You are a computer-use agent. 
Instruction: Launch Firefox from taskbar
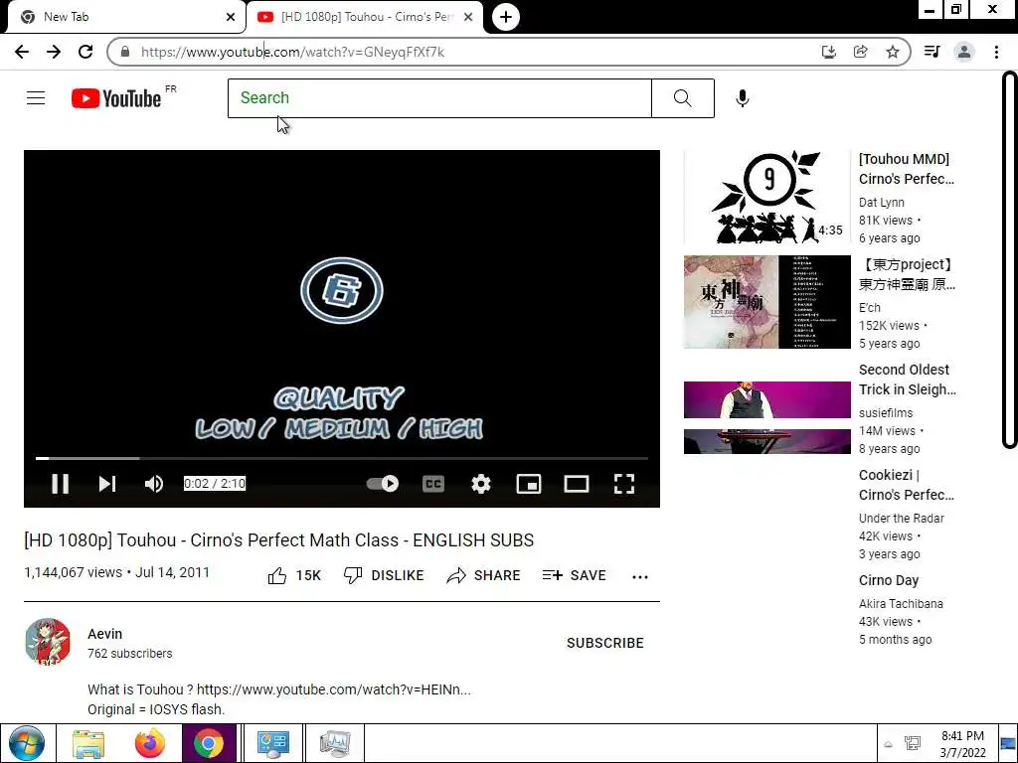point(150,743)
